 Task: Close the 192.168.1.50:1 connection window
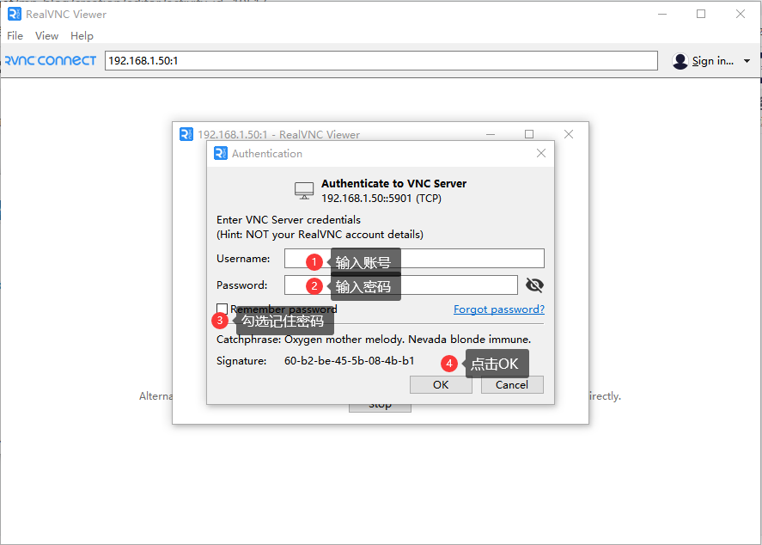(569, 134)
